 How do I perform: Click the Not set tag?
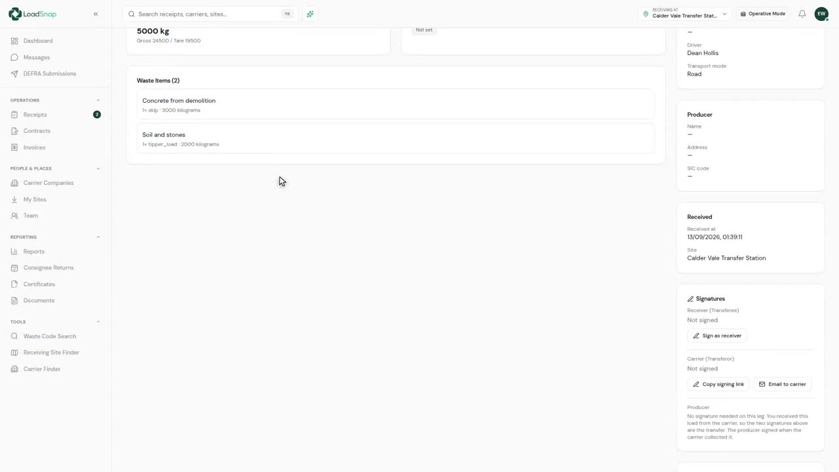(424, 29)
